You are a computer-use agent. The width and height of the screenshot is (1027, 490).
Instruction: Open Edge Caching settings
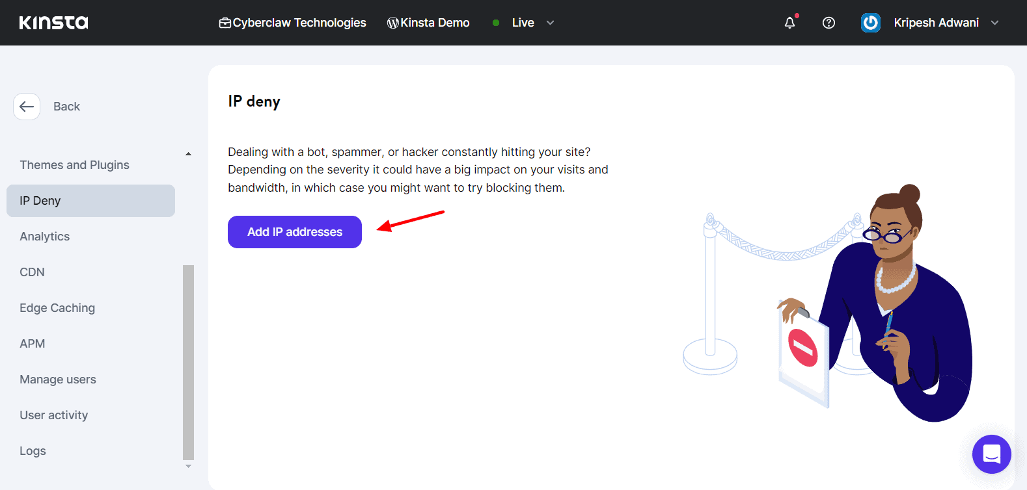click(57, 308)
